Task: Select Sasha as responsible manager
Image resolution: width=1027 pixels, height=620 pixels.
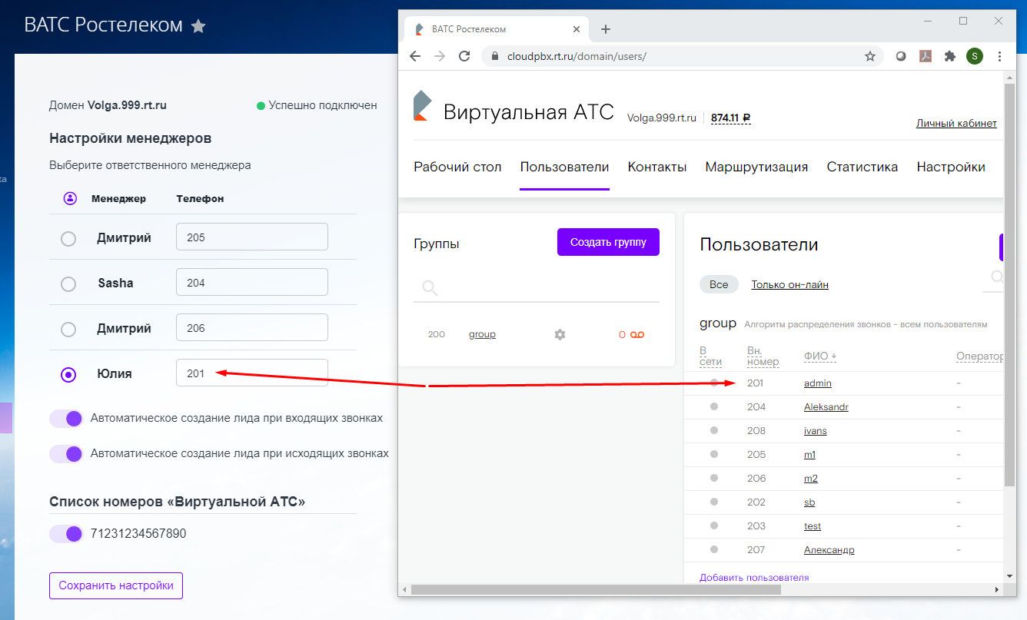Action: coord(68,283)
